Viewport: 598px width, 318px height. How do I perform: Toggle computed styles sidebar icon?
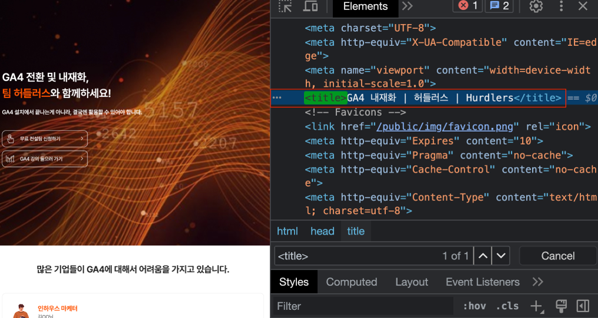[x=583, y=306]
